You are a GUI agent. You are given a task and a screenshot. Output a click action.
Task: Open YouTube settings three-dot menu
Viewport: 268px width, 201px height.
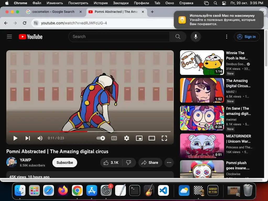[227, 37]
